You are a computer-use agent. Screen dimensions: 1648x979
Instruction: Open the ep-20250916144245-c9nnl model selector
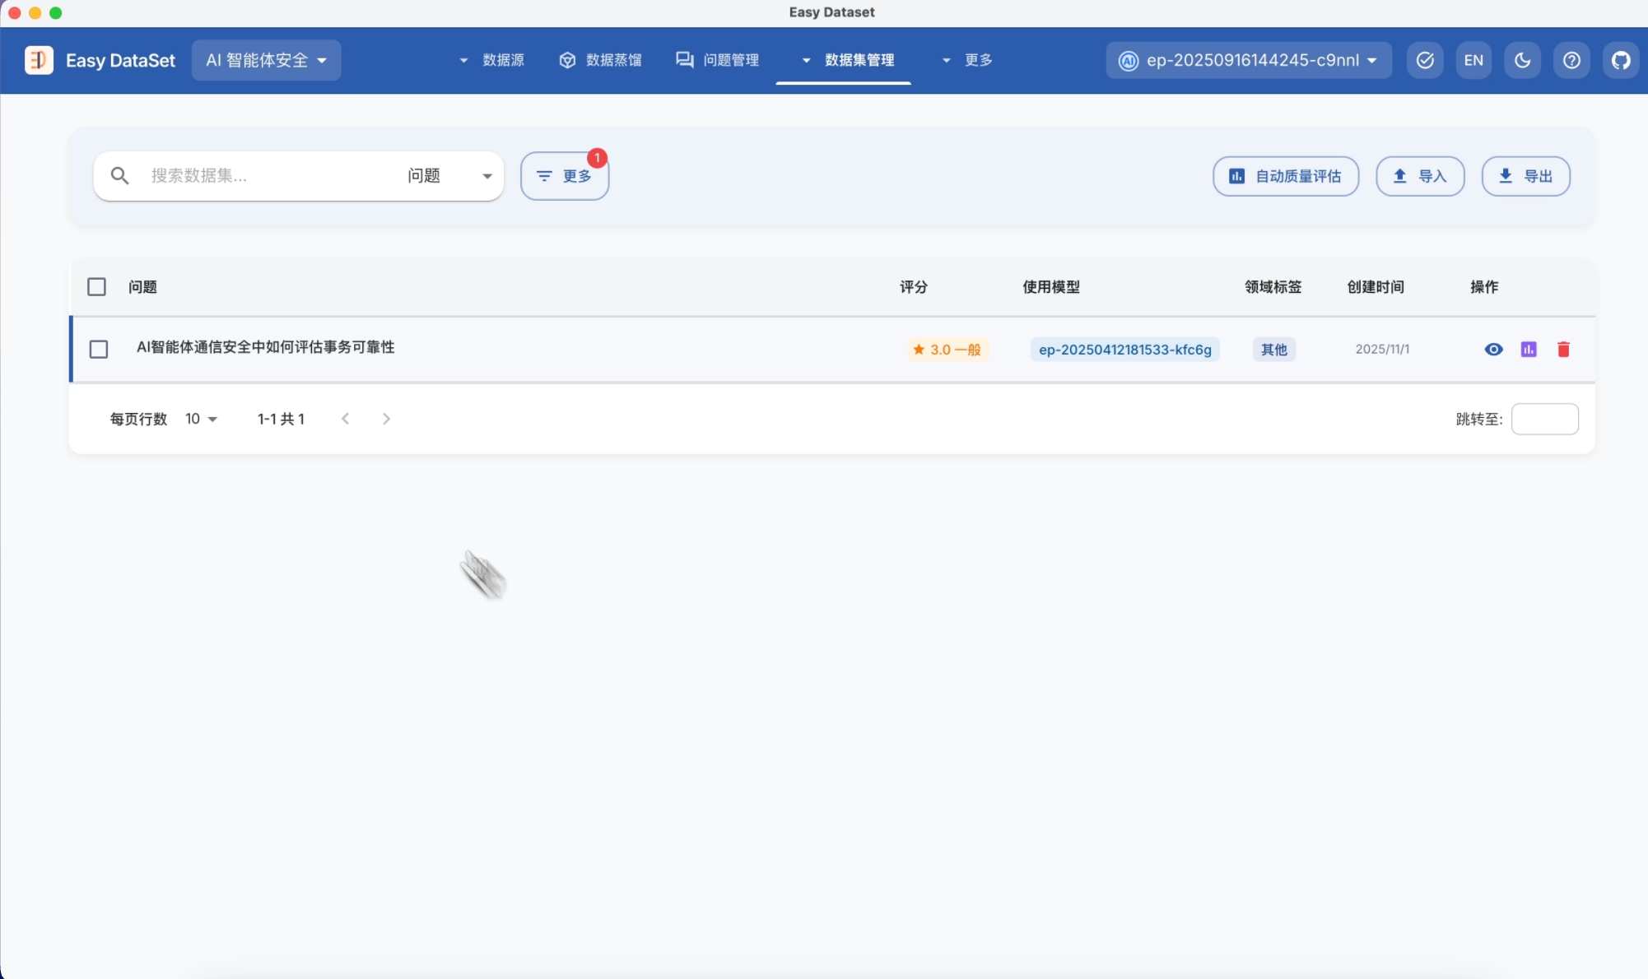(x=1249, y=60)
